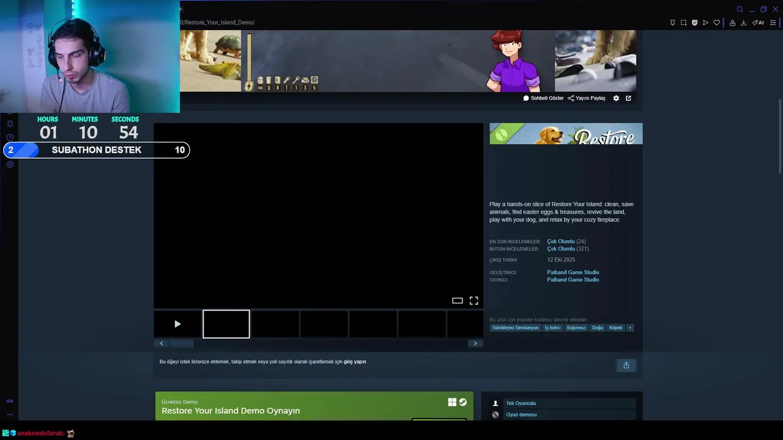Open the AI assistant icon

tap(758, 23)
